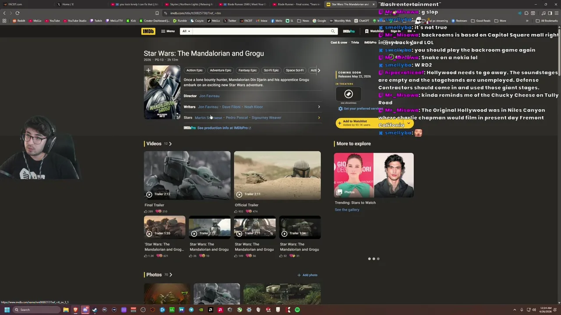
Task: Open director Jon Favreau's page
Action: (209, 96)
